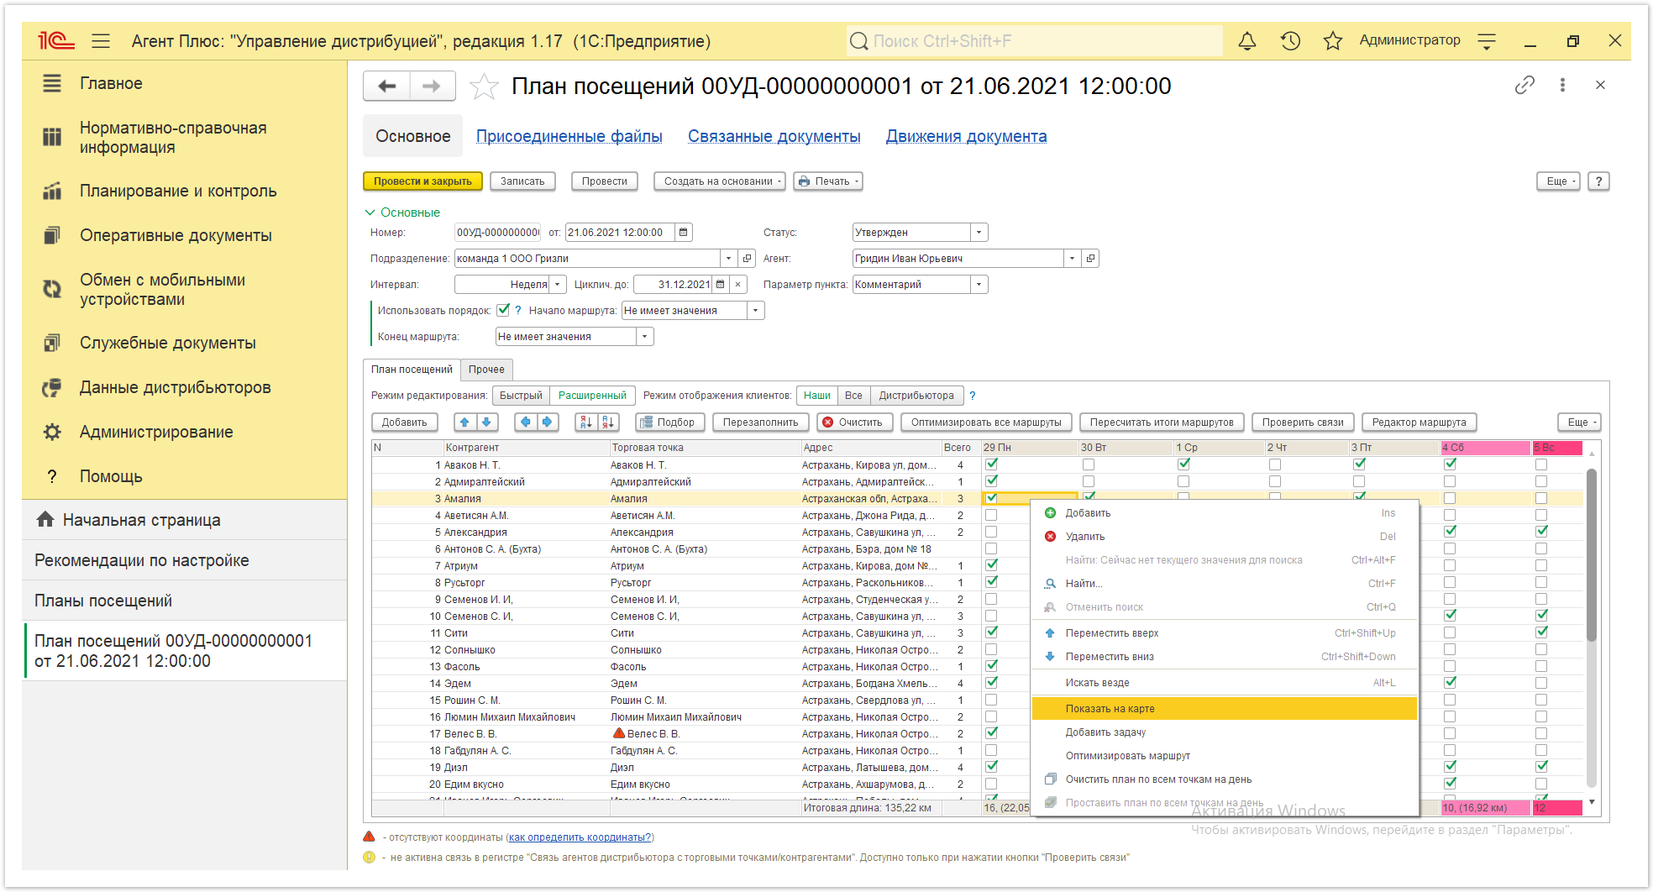
Task: Uncheck 4 Сб for Аваков Н. Т.
Action: (1450, 464)
